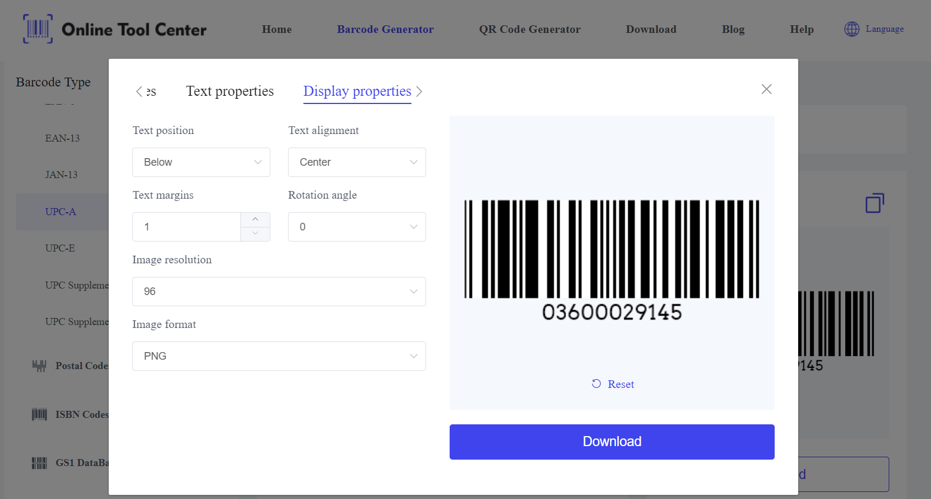This screenshot has height=499, width=931.
Task: Click the outlined button behind the dialog
Action: (843, 474)
